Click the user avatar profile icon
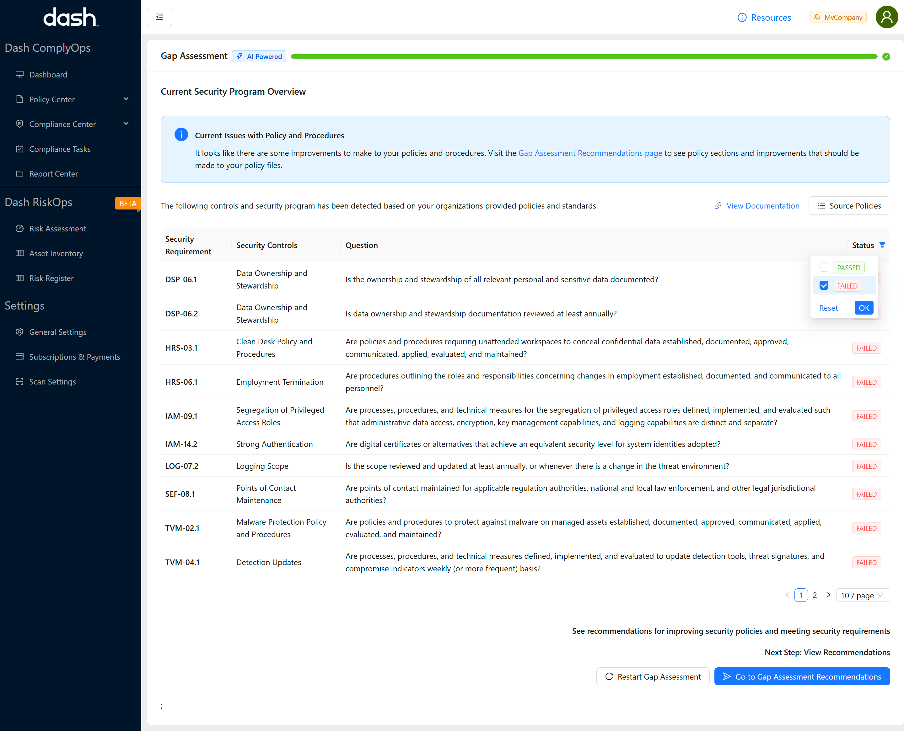 (886, 17)
